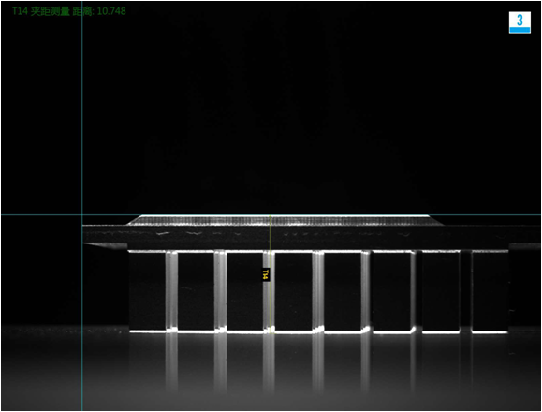Click the left tapered end of board
This screenshot has width=542, height=412.
pyautogui.click(x=105, y=245)
